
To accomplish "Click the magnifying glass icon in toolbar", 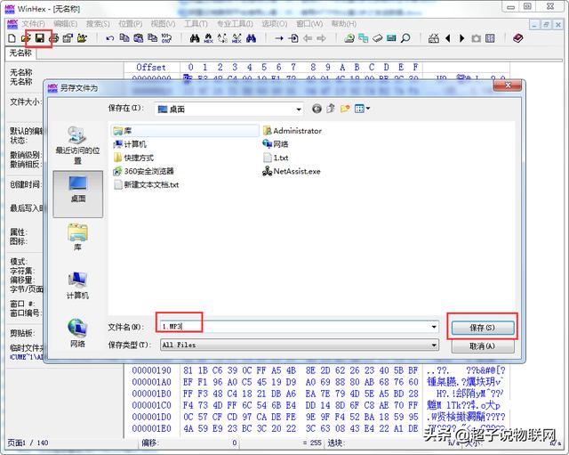I will pyautogui.click(x=405, y=38).
